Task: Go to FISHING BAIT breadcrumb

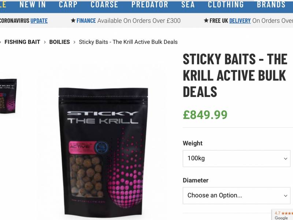Action: point(22,42)
